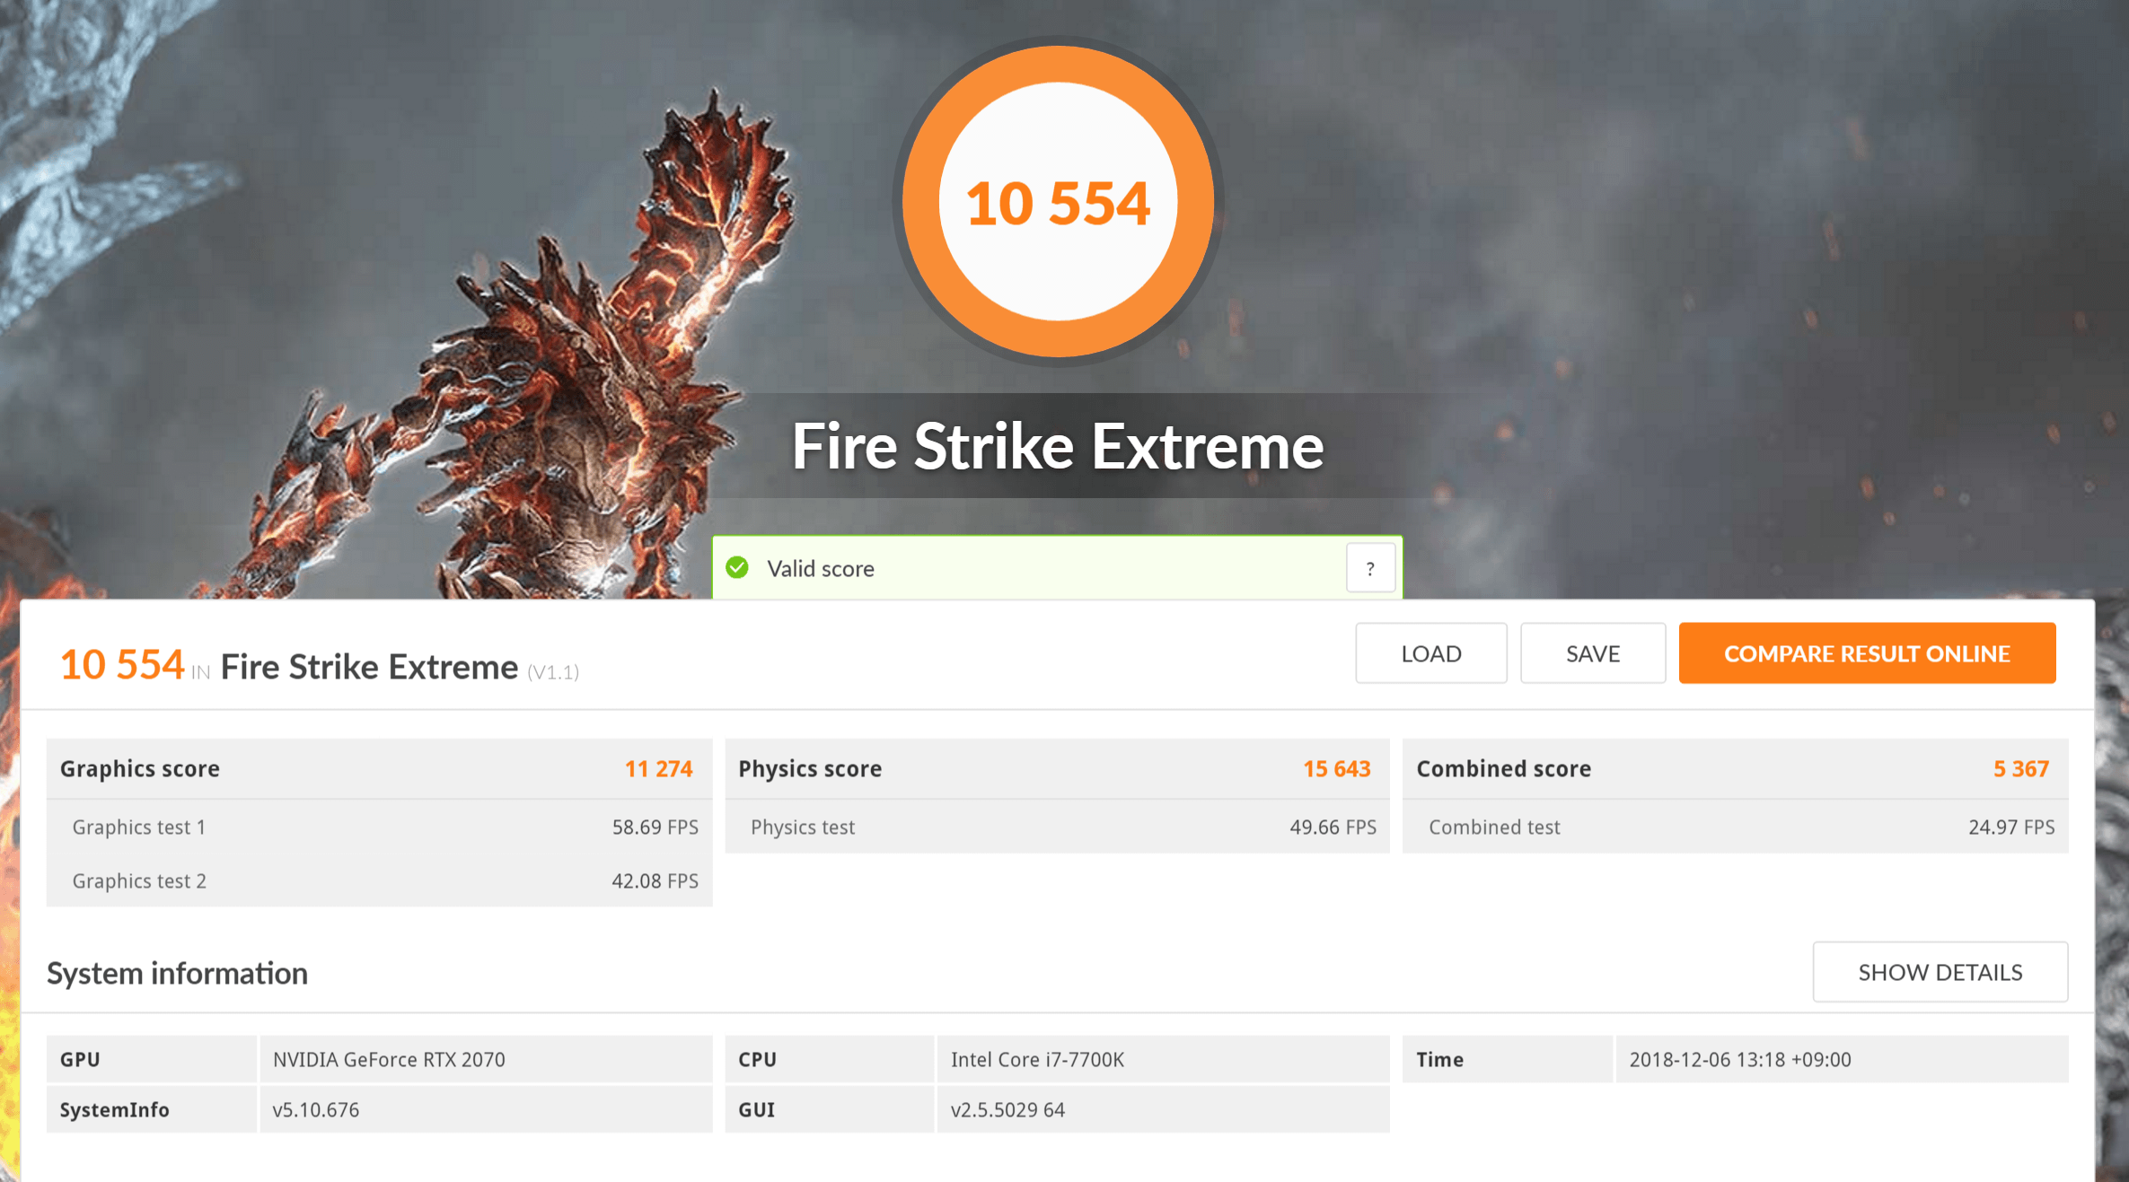Click the Fire Strike Extreme banner title

coord(1058,446)
